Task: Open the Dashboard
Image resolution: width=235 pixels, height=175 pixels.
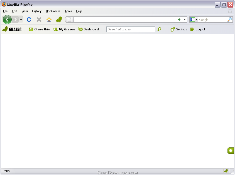Action: 89,29
